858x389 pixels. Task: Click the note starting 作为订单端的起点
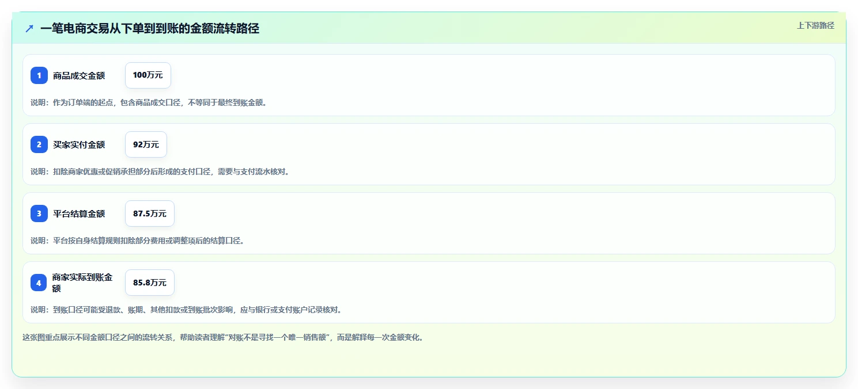point(149,102)
